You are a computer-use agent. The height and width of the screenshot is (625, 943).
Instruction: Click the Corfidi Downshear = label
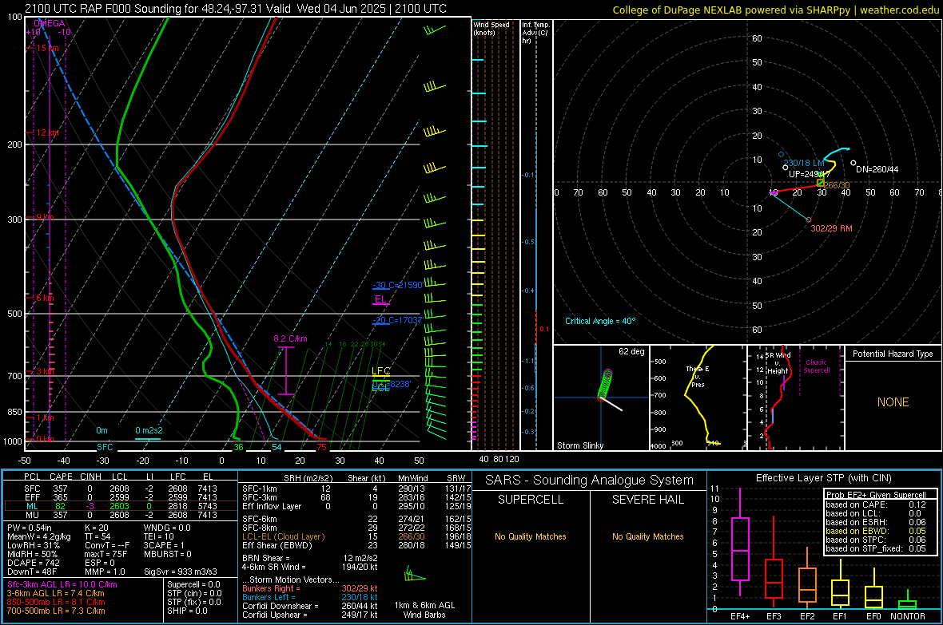tap(281, 606)
